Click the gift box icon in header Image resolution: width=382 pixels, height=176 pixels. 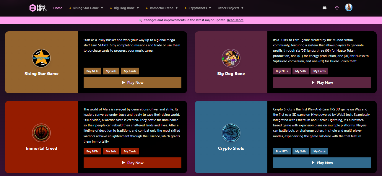tap(337, 8)
